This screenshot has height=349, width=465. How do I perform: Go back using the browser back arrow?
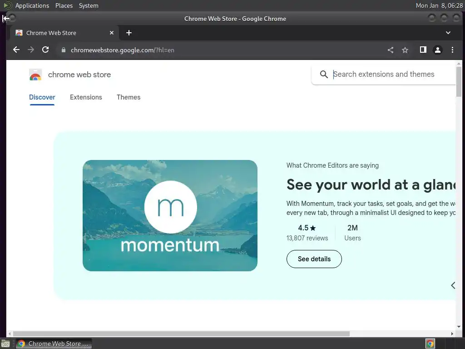[x=16, y=50]
